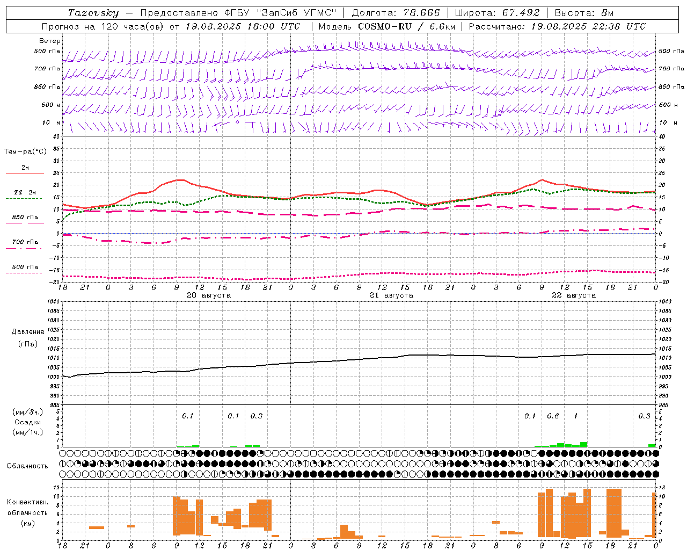Viewport: 687px width, 550px height.
Task: Click the 20 августа date label
Action: tap(209, 295)
